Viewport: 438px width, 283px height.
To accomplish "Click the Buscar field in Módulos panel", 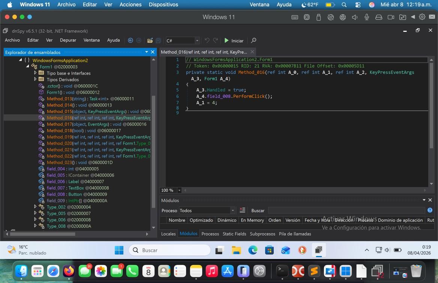I will (x=346, y=210).
